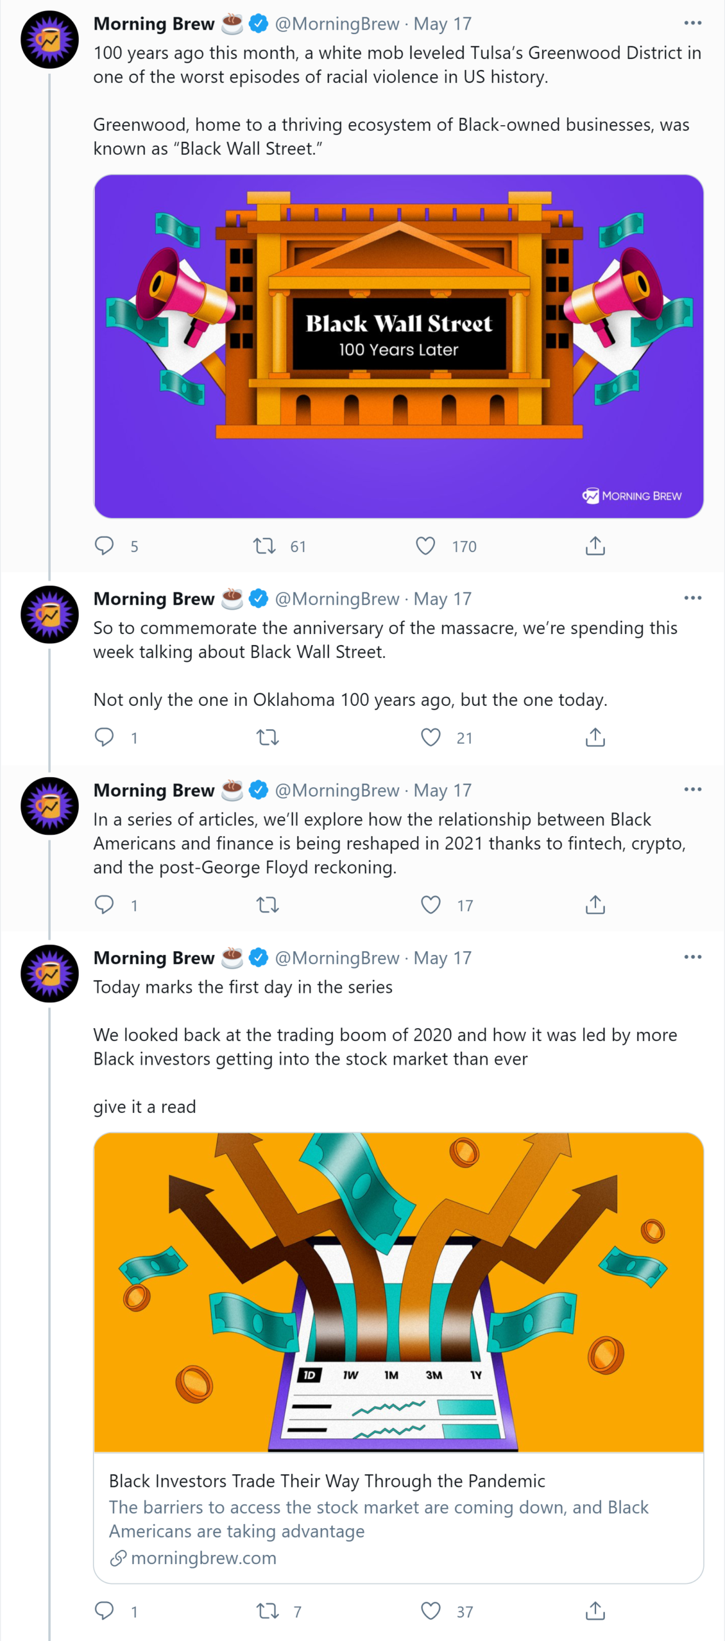Like the tweet with 37 likes
Viewport: 725px width, 1641px height.
pyautogui.click(x=431, y=1611)
